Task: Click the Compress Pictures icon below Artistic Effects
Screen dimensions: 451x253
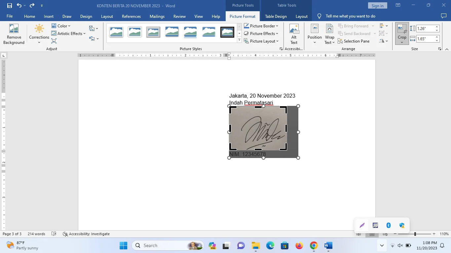Action: point(54,41)
